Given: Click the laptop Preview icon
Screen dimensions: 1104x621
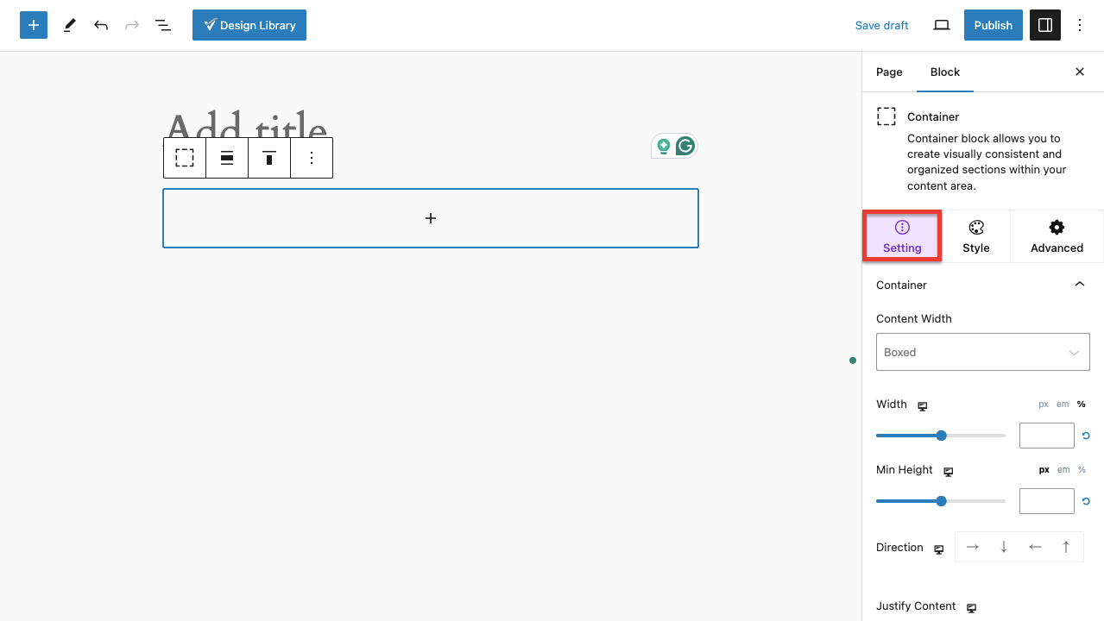Looking at the screenshot, I should click(942, 25).
